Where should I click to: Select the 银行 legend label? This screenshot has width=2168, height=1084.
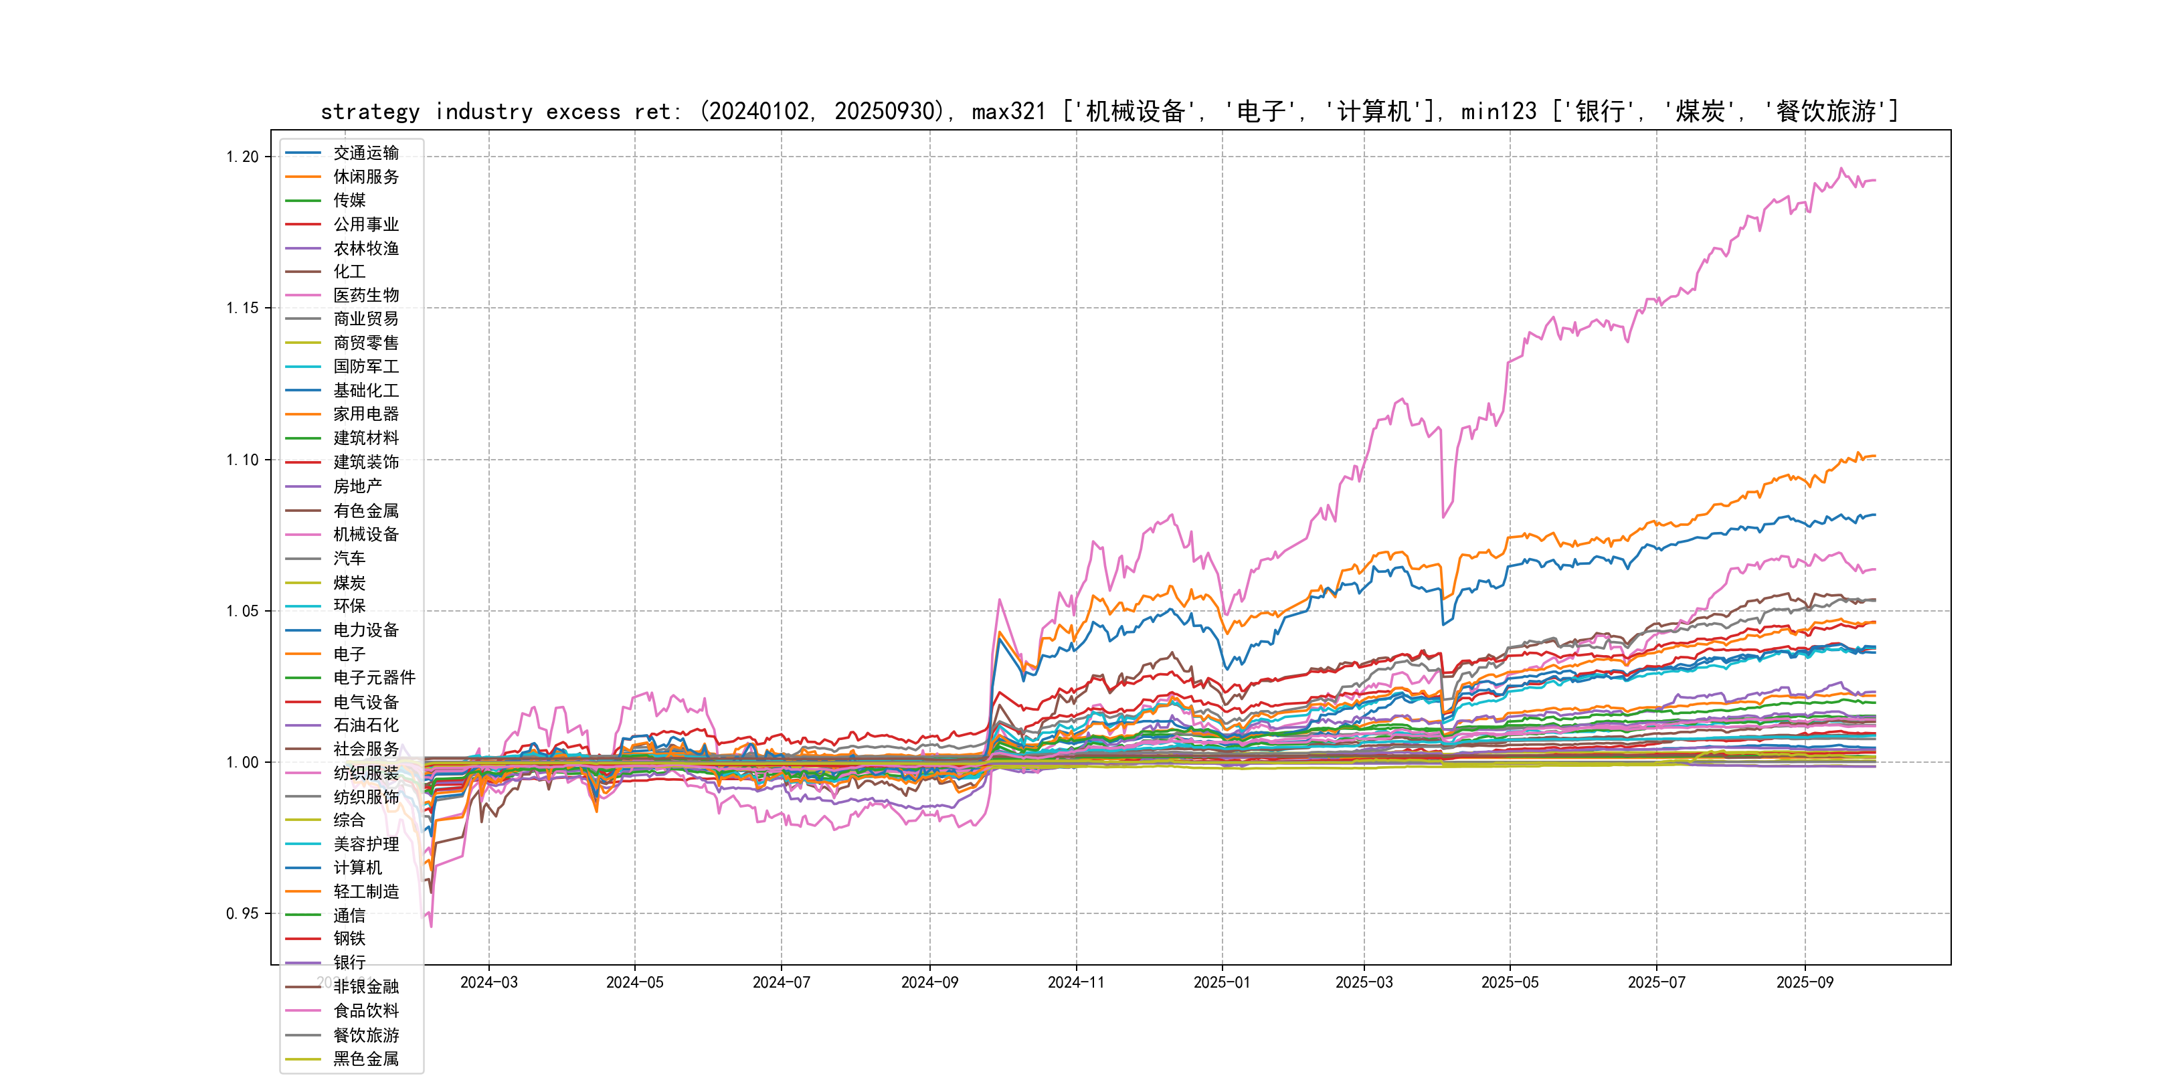pyautogui.click(x=349, y=963)
